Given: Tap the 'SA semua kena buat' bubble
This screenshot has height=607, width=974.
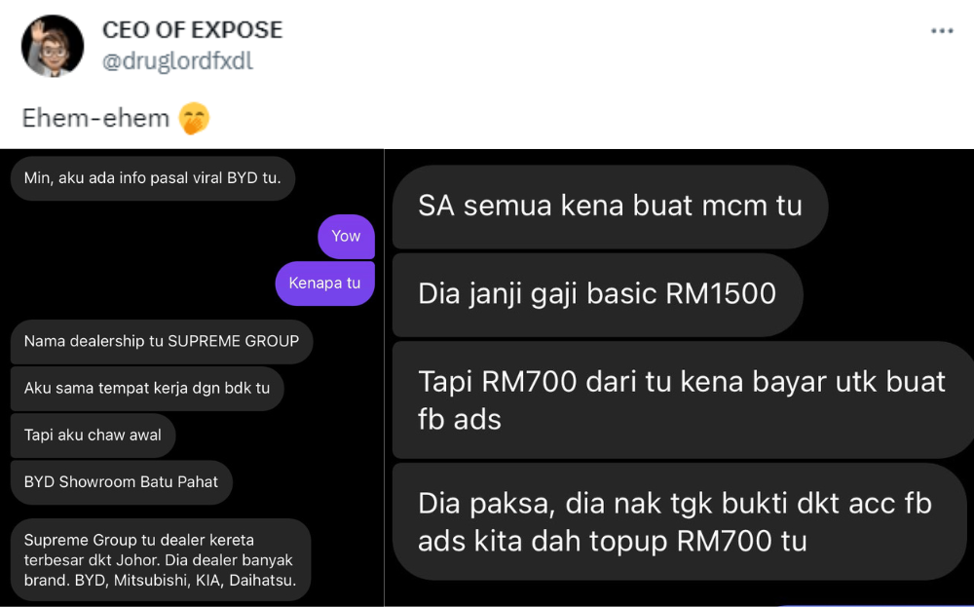Looking at the screenshot, I should [x=610, y=207].
